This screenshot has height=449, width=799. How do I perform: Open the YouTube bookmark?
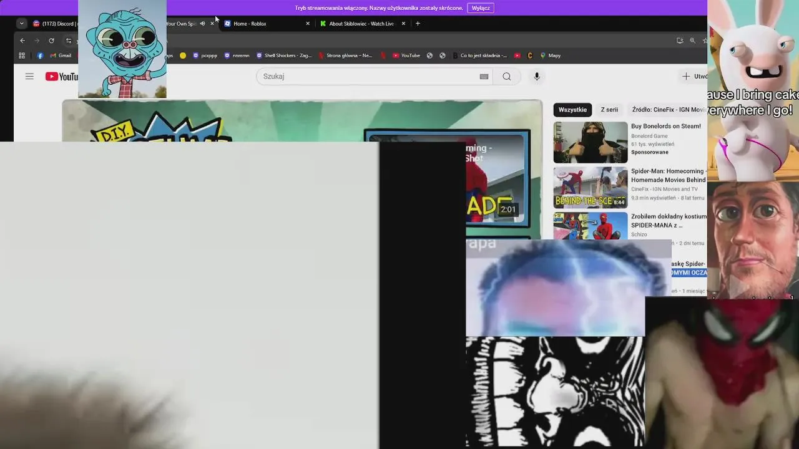[x=406, y=56]
